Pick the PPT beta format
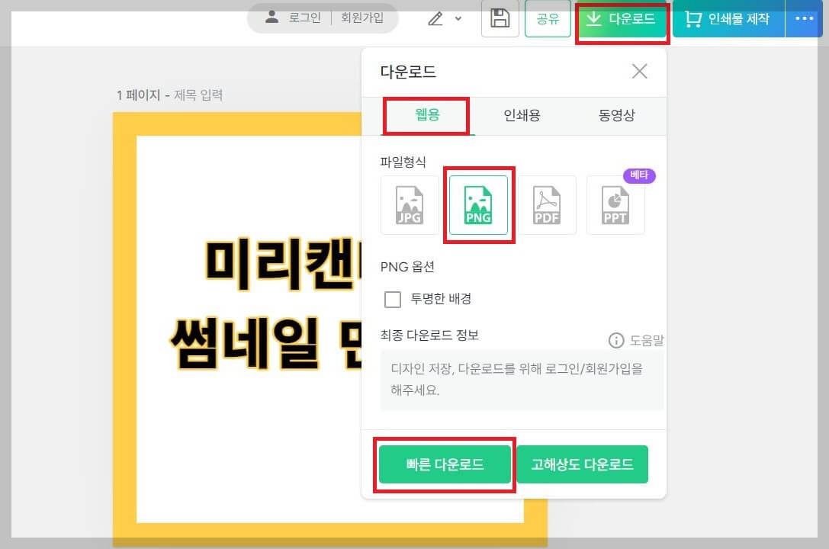 pos(615,204)
